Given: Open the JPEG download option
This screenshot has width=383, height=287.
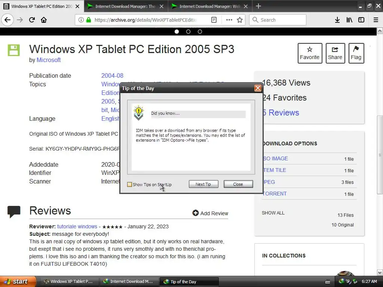Looking at the screenshot, I should click(269, 182).
